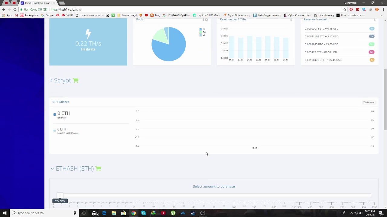387x217 pixels.
Task: Click the purchase amount slider track
Action: 214,195
